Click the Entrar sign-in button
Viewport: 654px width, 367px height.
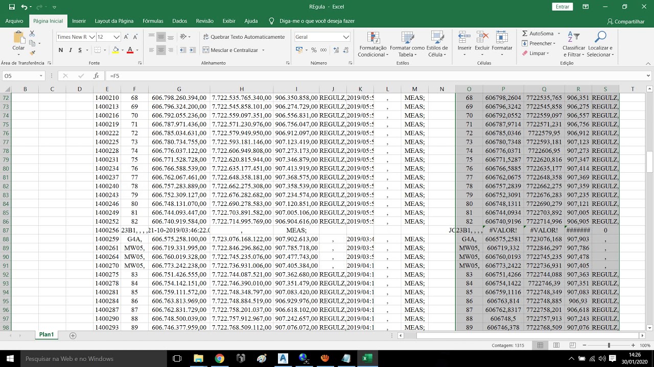[x=563, y=7]
